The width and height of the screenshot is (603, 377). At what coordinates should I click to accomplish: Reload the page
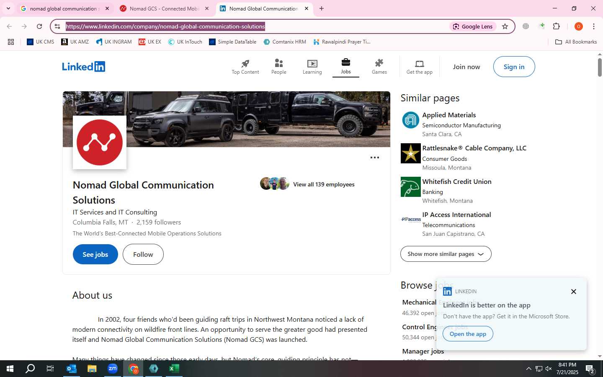coord(39,26)
